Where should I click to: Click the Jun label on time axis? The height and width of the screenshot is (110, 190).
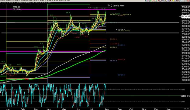coord(79,109)
